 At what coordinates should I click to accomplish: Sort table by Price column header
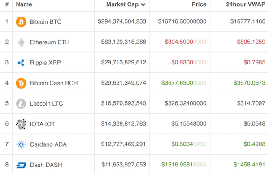[x=199, y=4]
